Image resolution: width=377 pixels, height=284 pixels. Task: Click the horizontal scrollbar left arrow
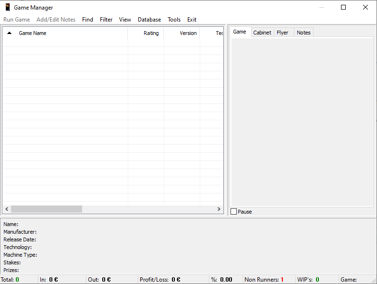coord(7,209)
